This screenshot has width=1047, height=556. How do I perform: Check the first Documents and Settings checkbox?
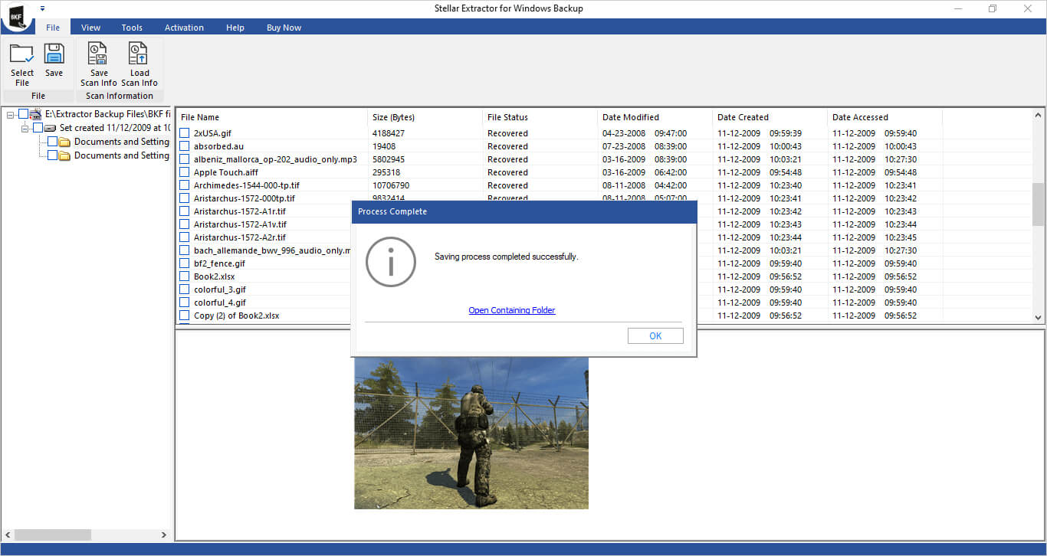click(x=52, y=142)
